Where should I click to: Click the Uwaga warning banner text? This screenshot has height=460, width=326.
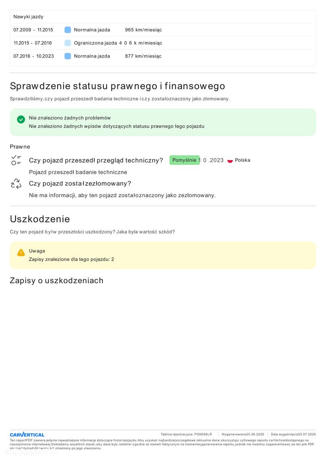37,251
